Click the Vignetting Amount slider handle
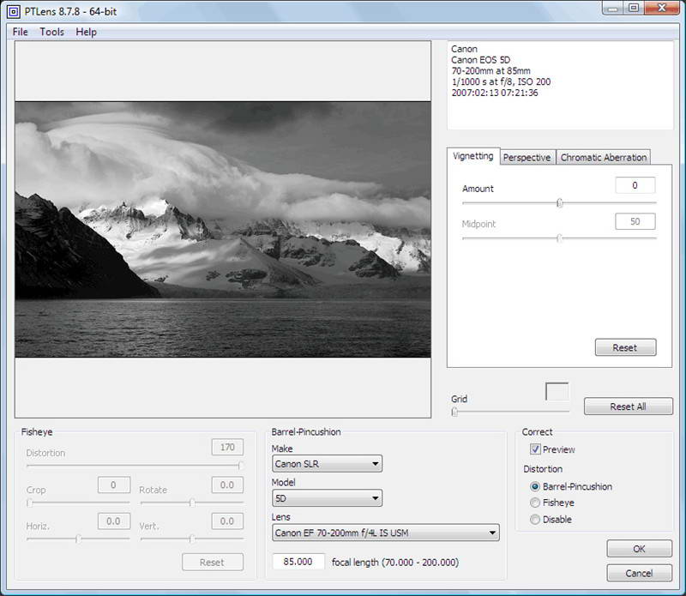Viewport: 686px width, 596px height. (x=560, y=203)
